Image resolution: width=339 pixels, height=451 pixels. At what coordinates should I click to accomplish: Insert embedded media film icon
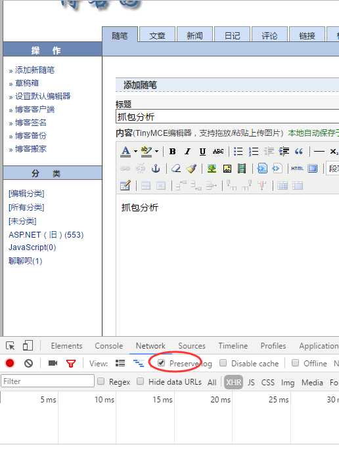click(242, 169)
